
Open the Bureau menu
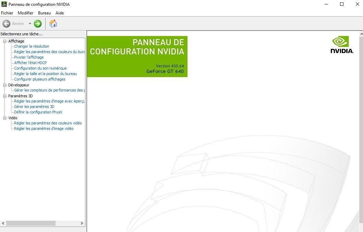pyautogui.click(x=44, y=13)
